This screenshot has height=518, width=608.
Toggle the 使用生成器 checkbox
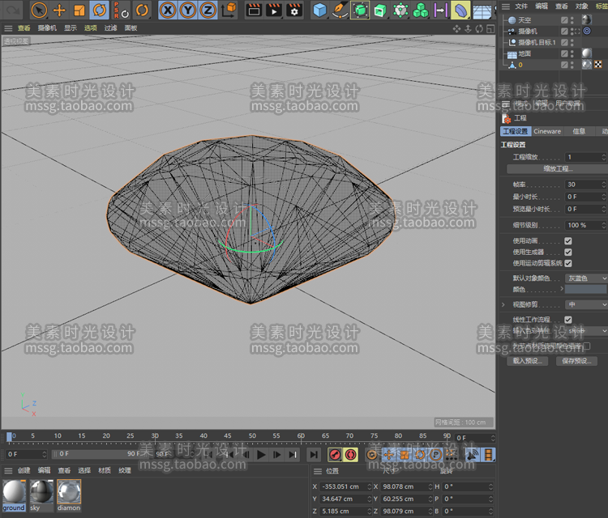click(567, 253)
